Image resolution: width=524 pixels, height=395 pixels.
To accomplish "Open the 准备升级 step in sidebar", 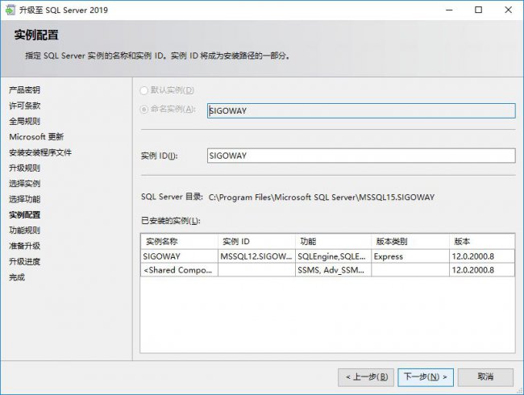I will [25, 246].
